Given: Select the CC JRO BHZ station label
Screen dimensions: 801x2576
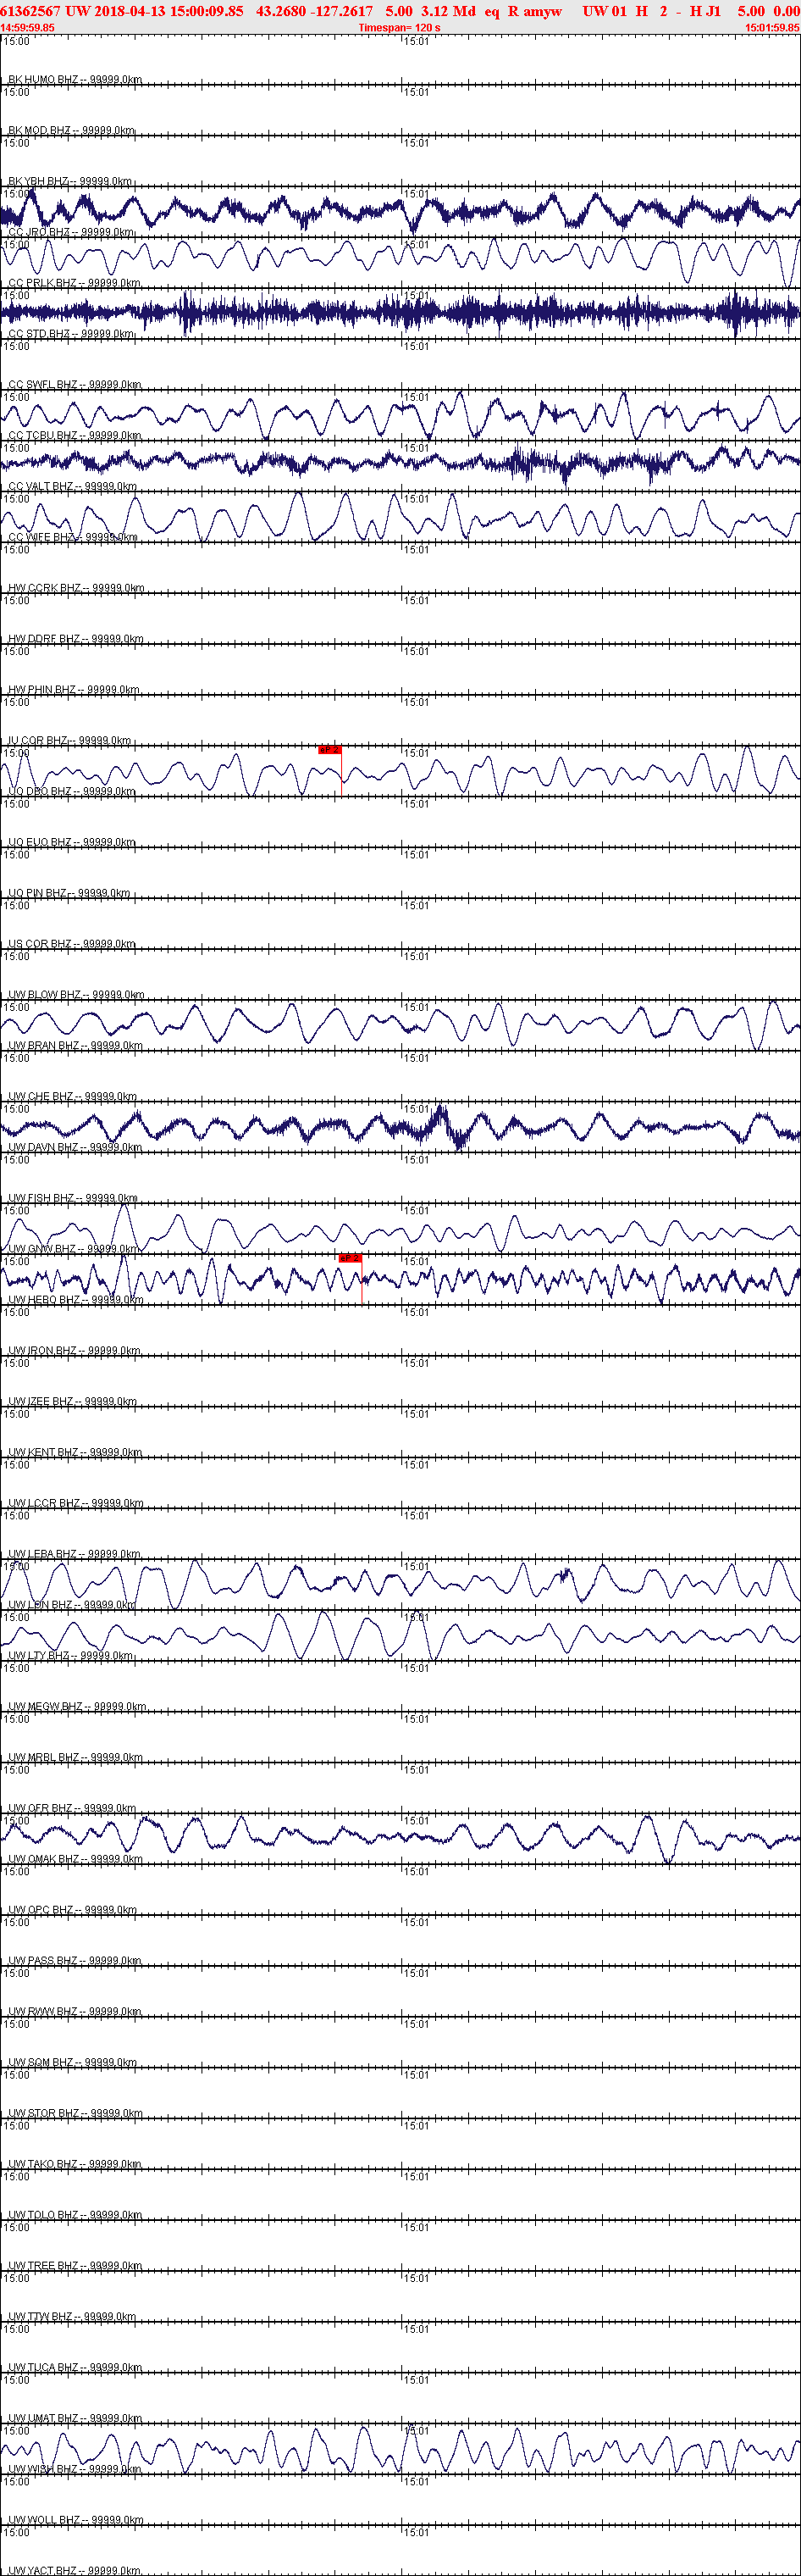Looking at the screenshot, I should tap(71, 232).
